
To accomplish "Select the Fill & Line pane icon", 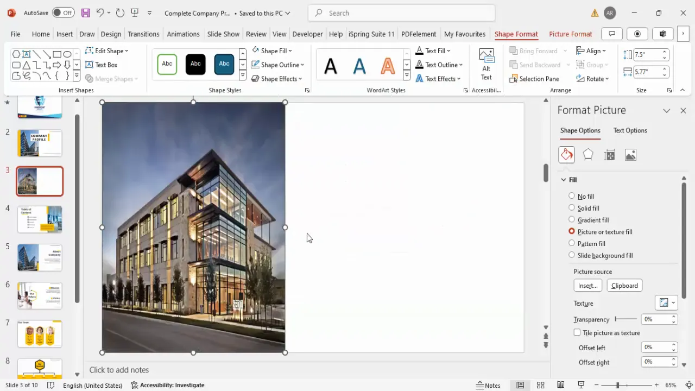I will (566, 155).
